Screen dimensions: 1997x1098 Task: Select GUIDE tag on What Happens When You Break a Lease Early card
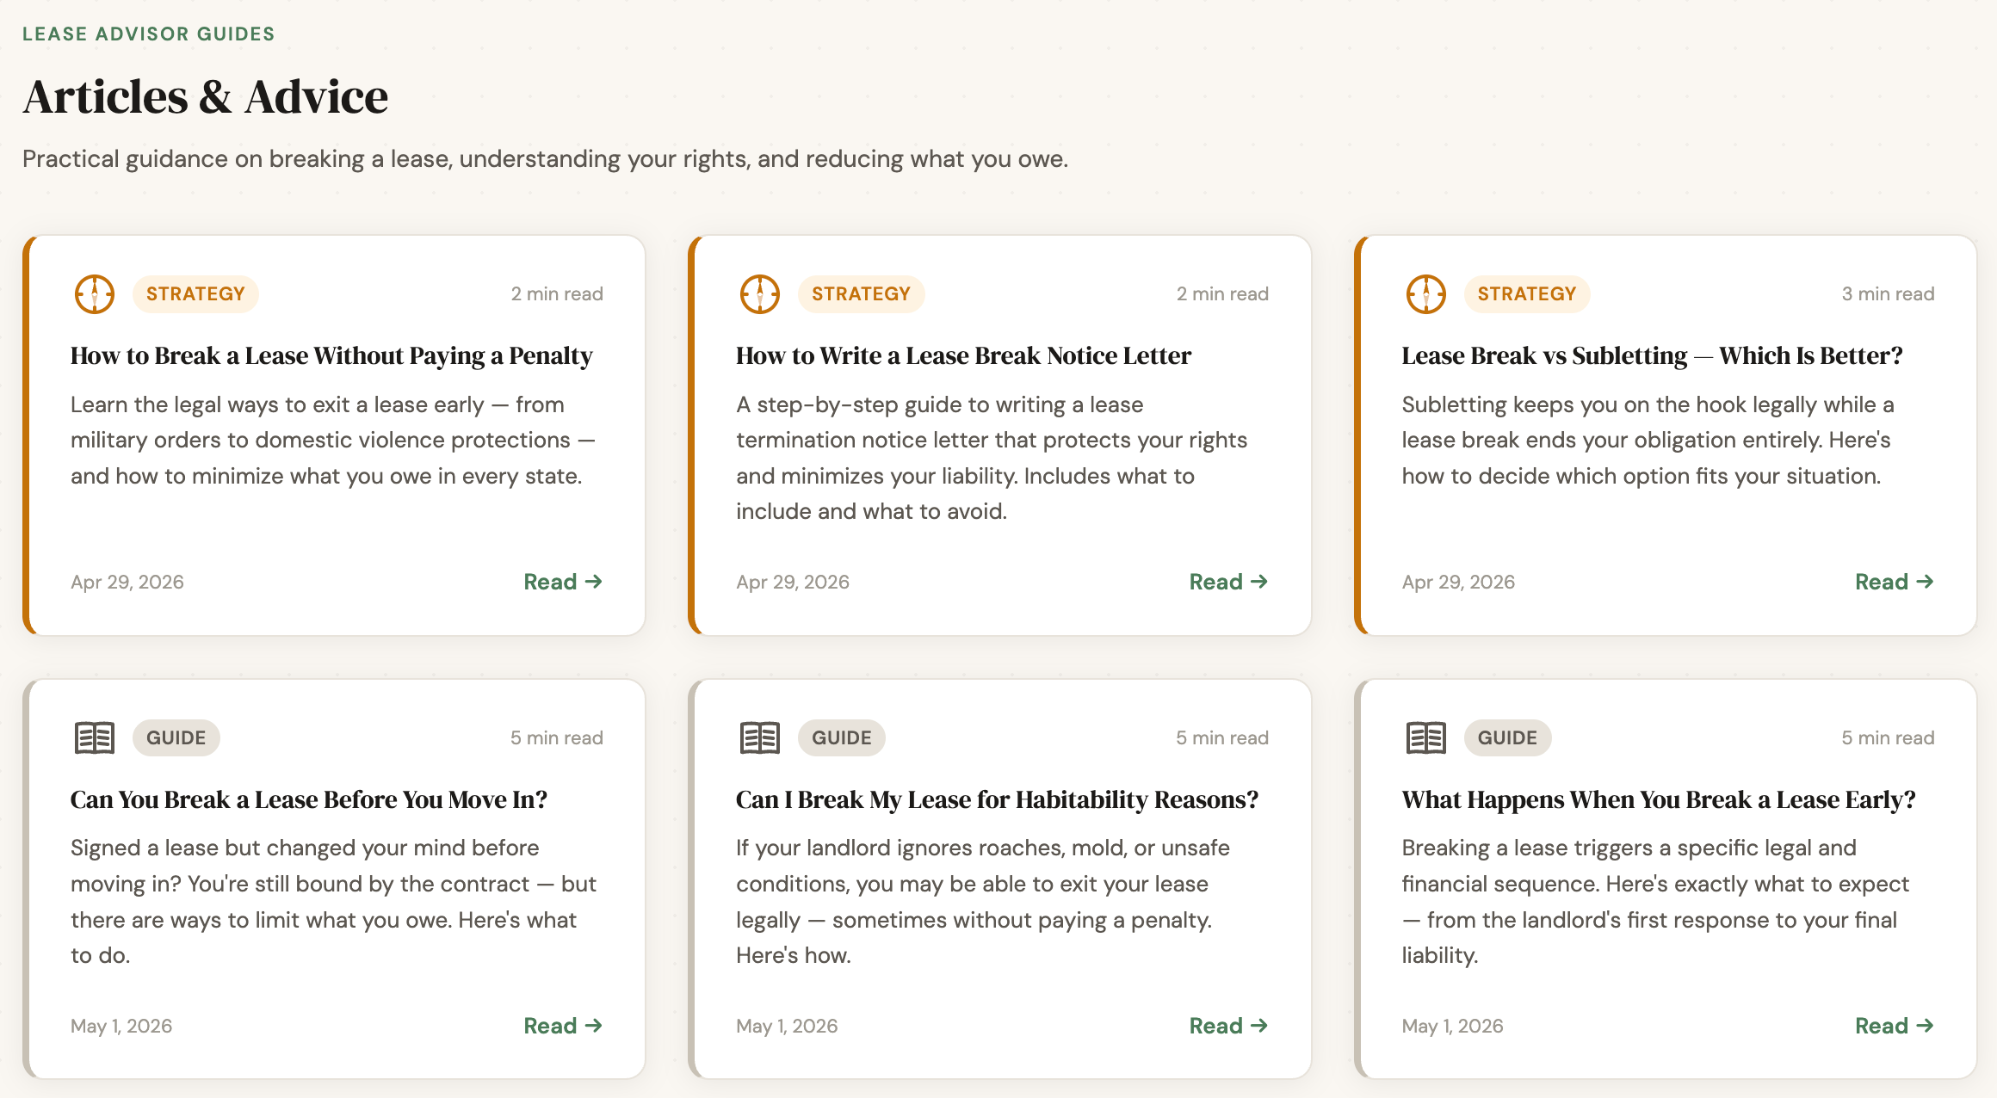click(x=1507, y=737)
